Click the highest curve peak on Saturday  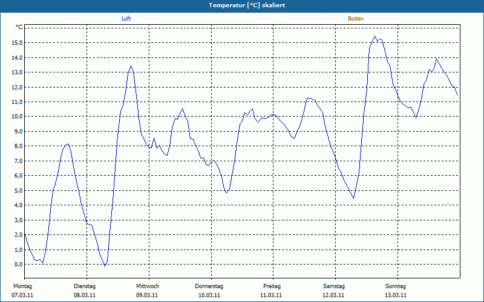tap(375, 36)
